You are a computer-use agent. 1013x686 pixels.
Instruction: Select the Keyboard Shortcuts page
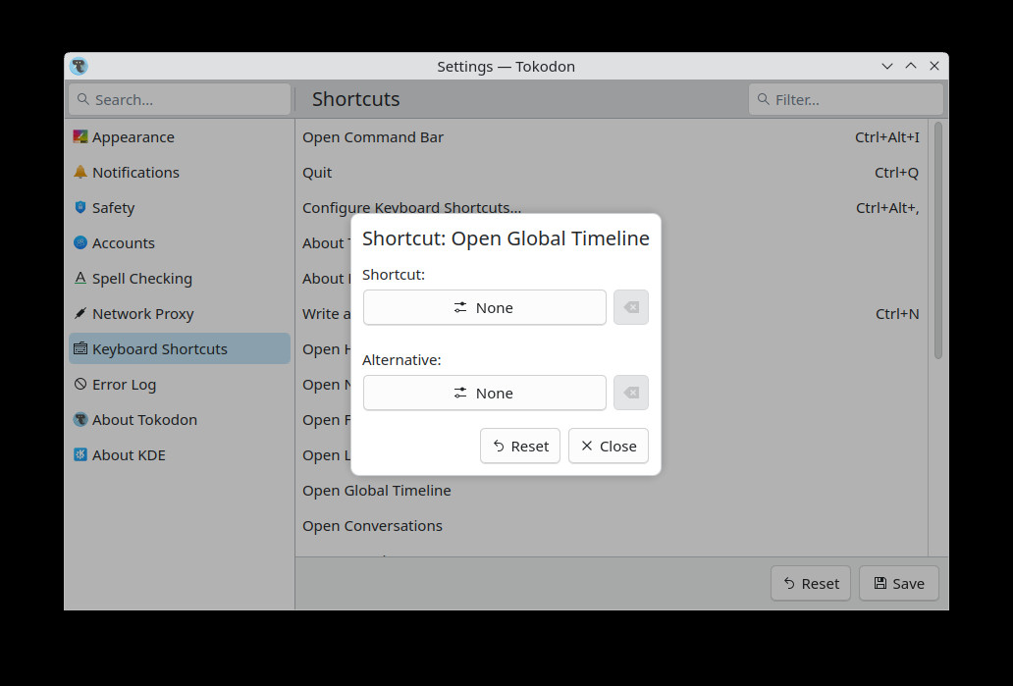point(180,348)
